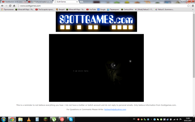Focus the www.scottgames.com address bar
Viewport: 195px width, 122px height.
point(102,6)
